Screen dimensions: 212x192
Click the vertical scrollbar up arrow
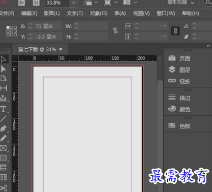[160, 58]
